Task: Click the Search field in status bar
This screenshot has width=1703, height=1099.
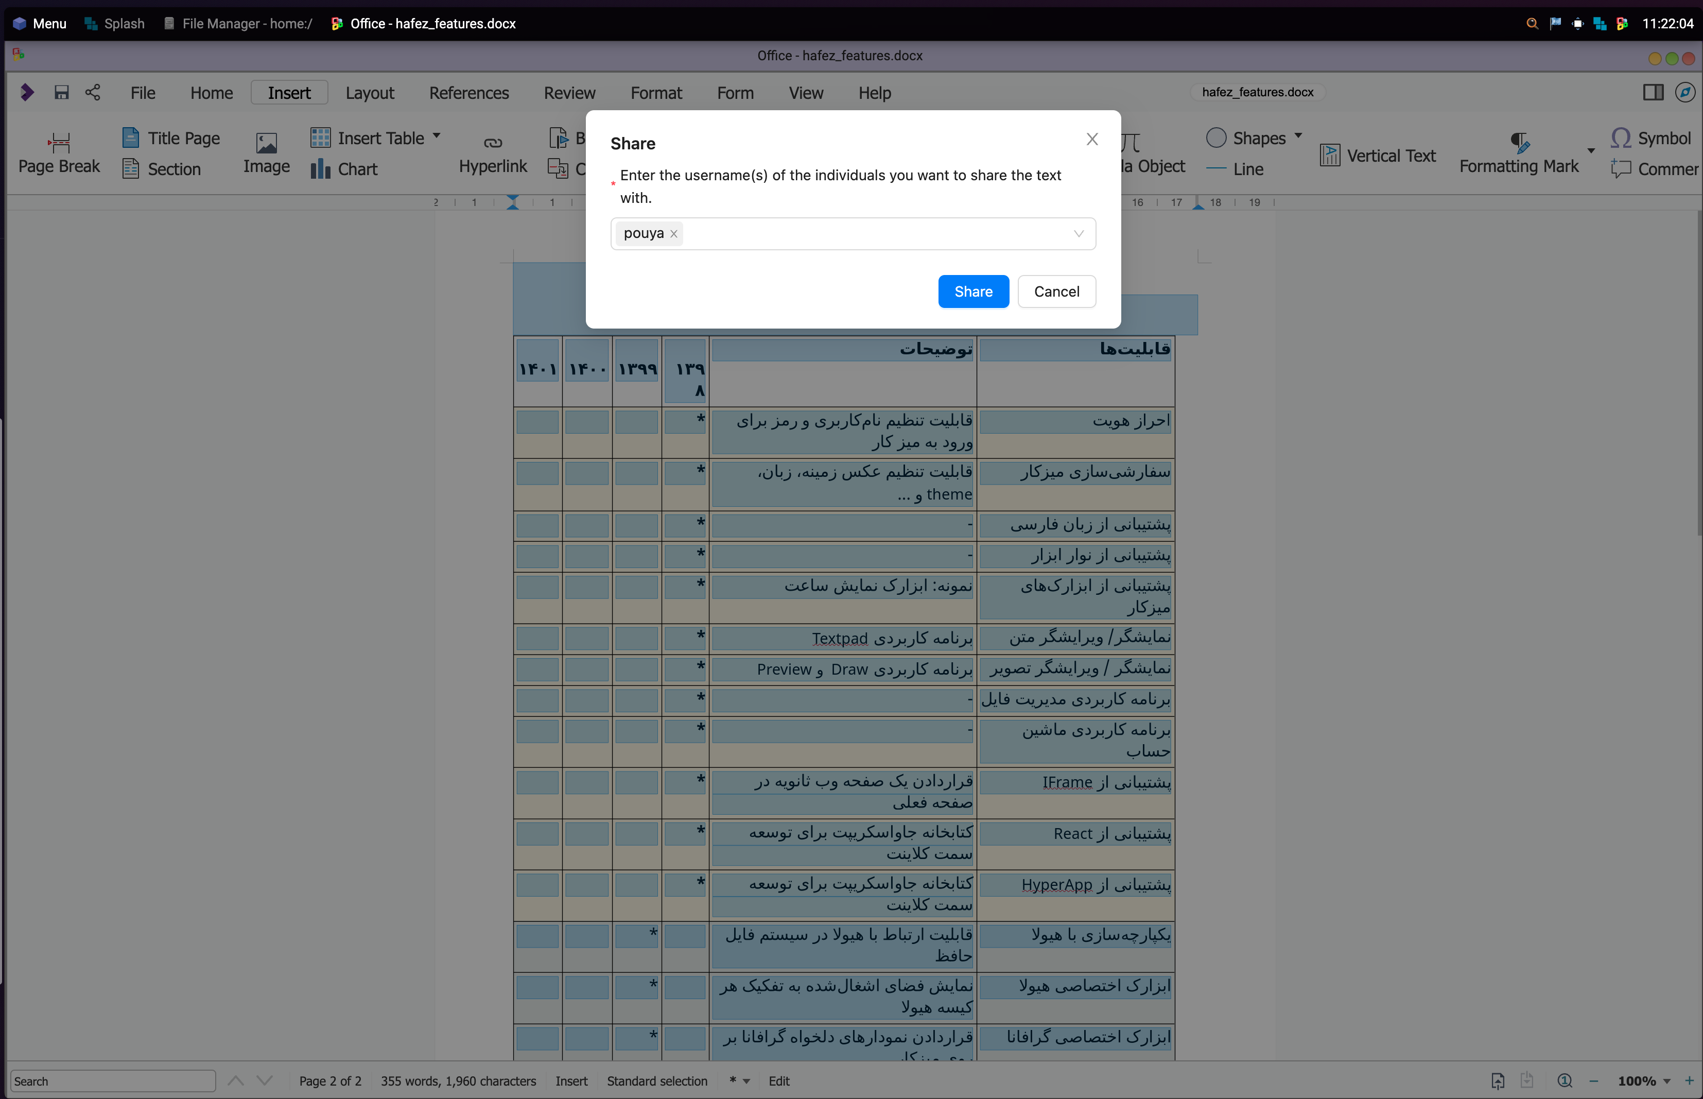Action: point(113,1081)
